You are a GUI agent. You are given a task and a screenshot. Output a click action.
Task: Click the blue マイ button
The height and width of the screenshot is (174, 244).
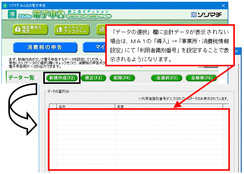pyautogui.click(x=95, y=47)
